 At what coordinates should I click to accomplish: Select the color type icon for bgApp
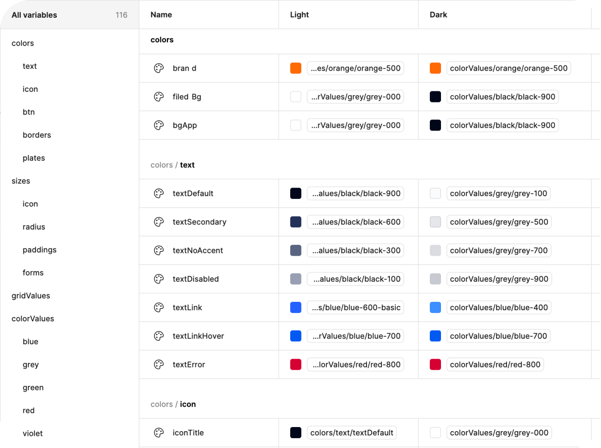coord(159,125)
